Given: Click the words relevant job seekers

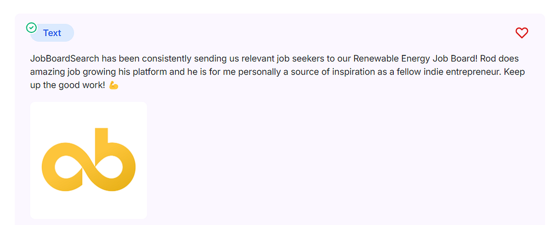Looking at the screenshot, I should 273,58.
